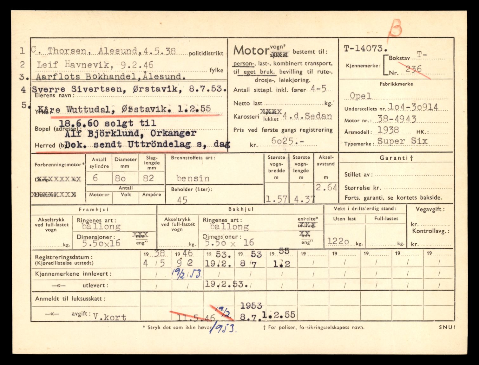Click the crossed-out plate number 236

tap(413, 69)
